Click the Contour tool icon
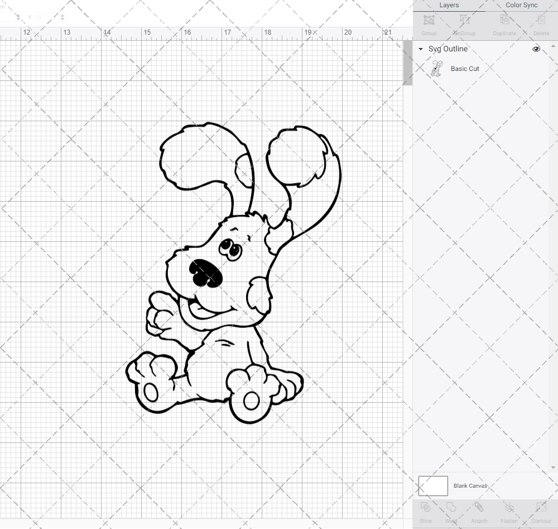The height and width of the screenshot is (529, 558). pyautogui.click(x=541, y=507)
